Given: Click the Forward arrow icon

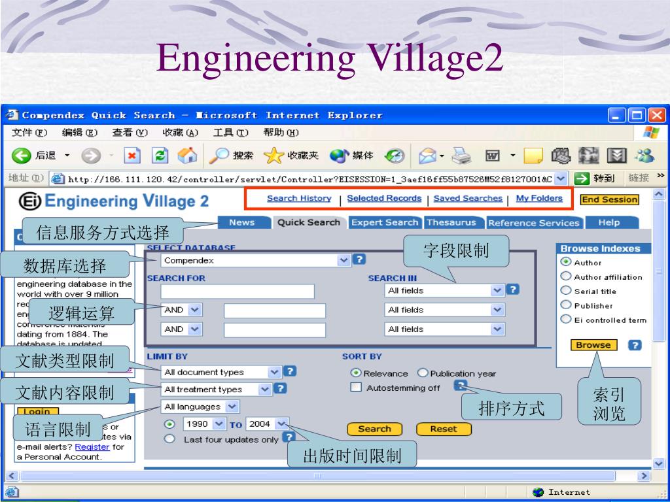Looking at the screenshot, I should point(90,156).
